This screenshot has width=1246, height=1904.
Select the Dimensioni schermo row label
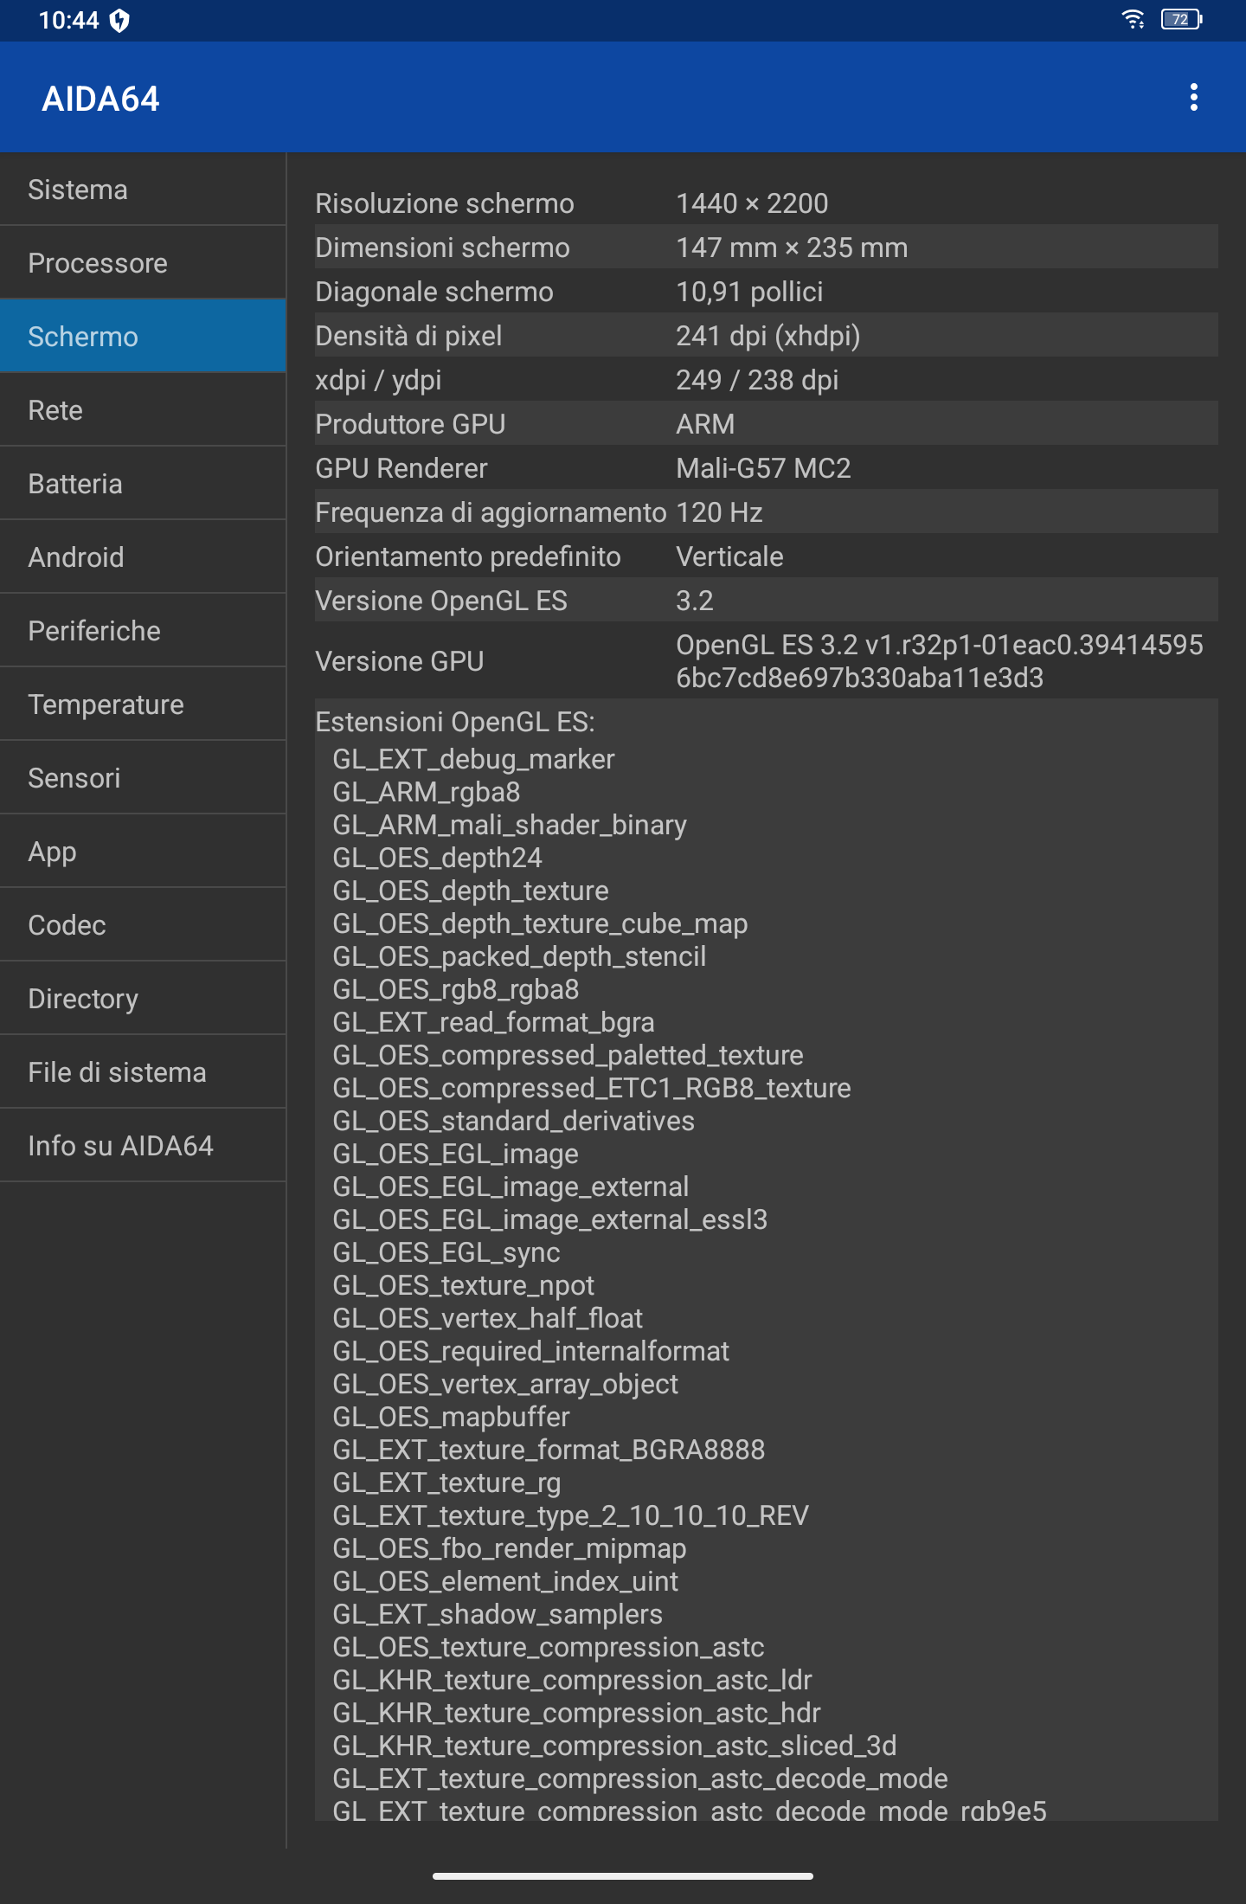click(442, 248)
